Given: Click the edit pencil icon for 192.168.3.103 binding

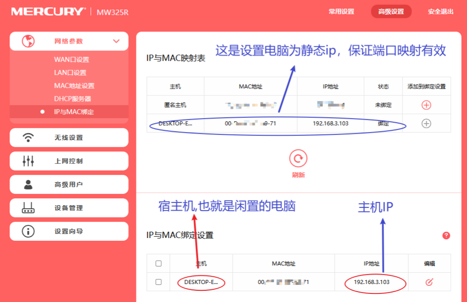Looking at the screenshot, I should (x=429, y=282).
